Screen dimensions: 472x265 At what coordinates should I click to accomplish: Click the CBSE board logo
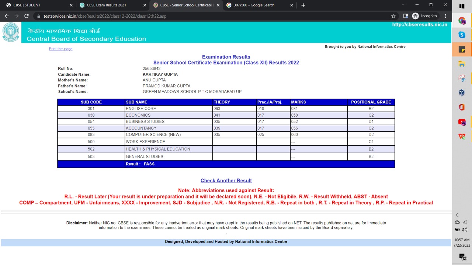coord(11,32)
